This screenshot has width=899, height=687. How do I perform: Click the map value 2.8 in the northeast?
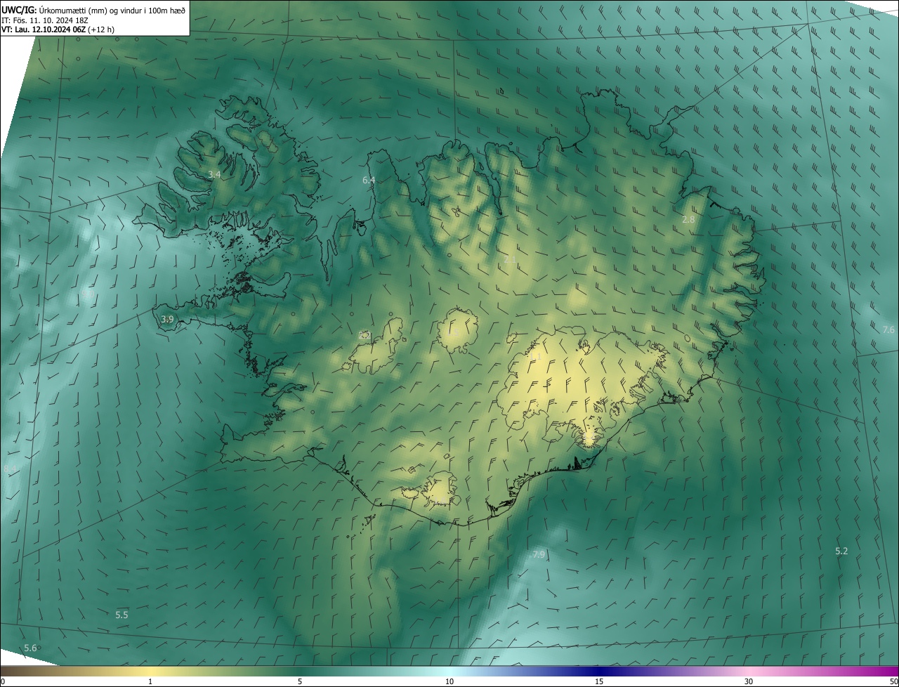pyautogui.click(x=688, y=220)
